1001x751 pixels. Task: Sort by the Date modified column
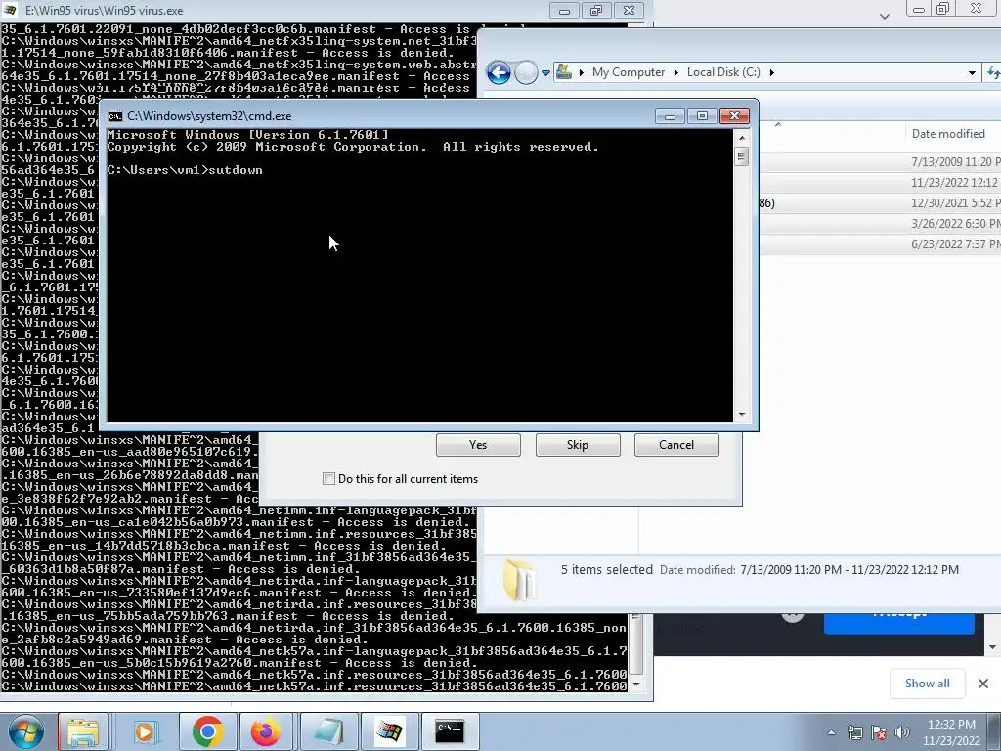coord(947,133)
